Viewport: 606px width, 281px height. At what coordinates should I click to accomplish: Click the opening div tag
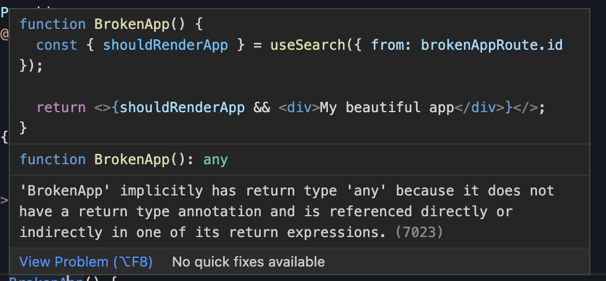(299, 108)
